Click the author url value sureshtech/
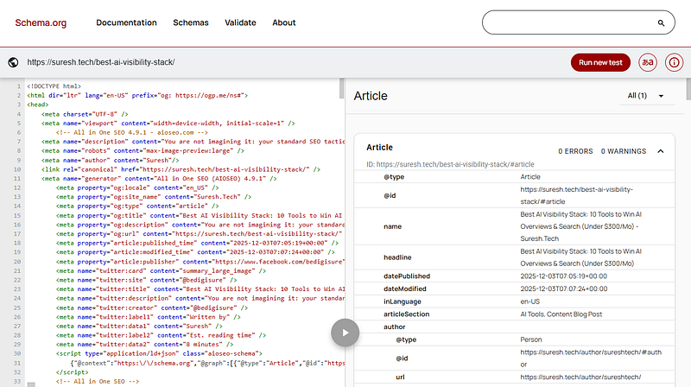 click(580, 377)
